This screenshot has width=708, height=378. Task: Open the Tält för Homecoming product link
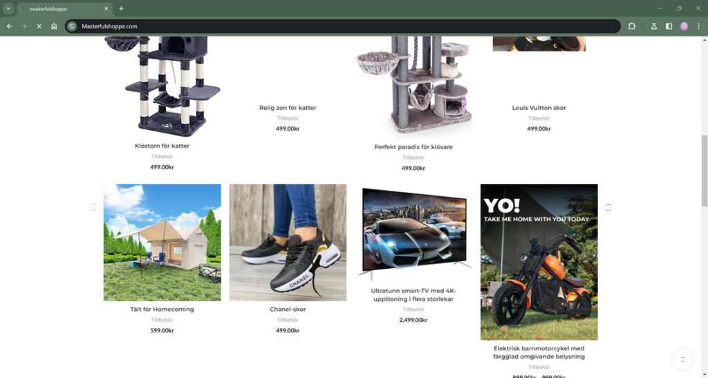tap(162, 309)
